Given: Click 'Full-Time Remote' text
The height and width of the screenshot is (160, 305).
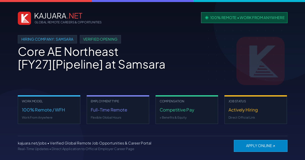Looking at the screenshot, I should click(x=109, y=110).
